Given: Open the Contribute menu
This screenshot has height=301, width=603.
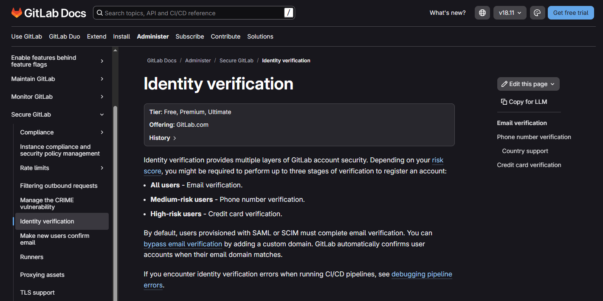Looking at the screenshot, I should 225,36.
